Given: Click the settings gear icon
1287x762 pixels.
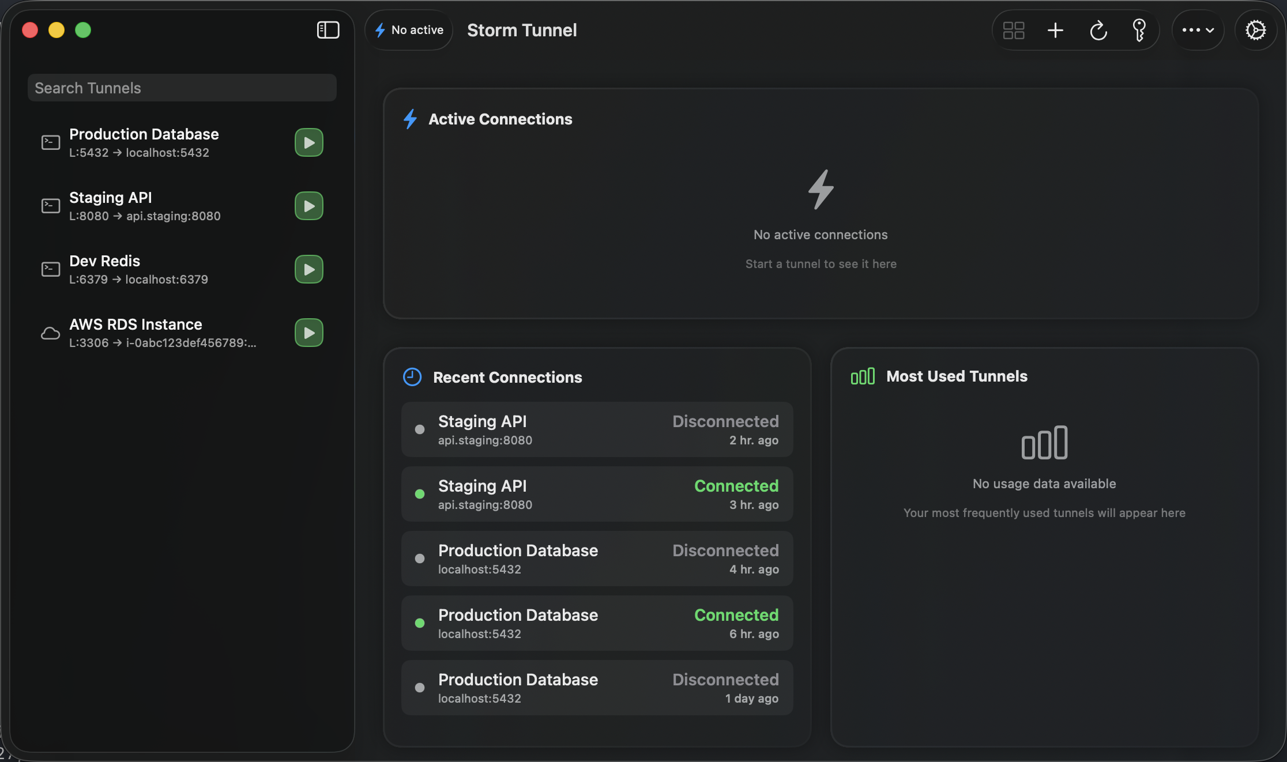Looking at the screenshot, I should pos(1256,30).
